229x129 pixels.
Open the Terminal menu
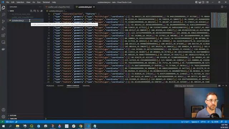(46, 2)
